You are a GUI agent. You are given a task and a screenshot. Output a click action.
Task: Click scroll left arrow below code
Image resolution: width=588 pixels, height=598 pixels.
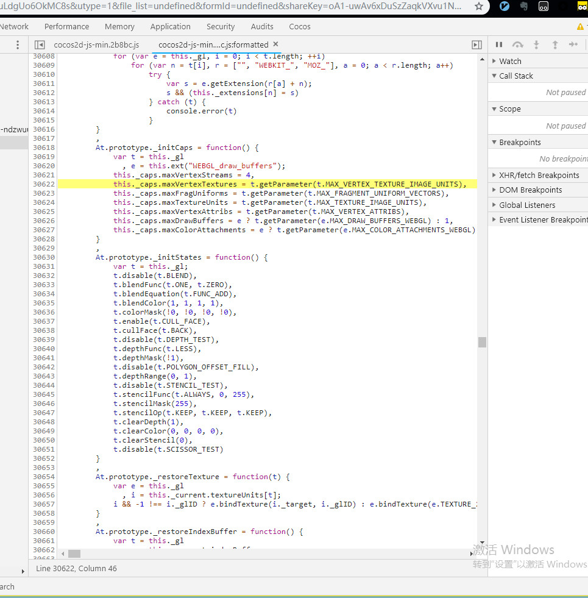click(63, 554)
